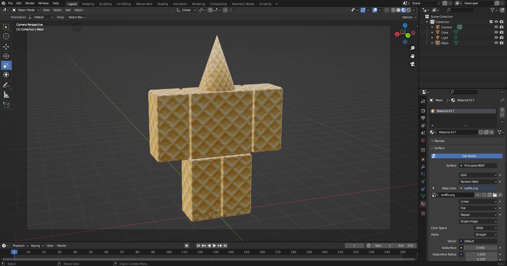Image resolution: width=507 pixels, height=266 pixels.
Task: Open the Object Constraints properties tab
Action: pyautogui.click(x=423, y=189)
